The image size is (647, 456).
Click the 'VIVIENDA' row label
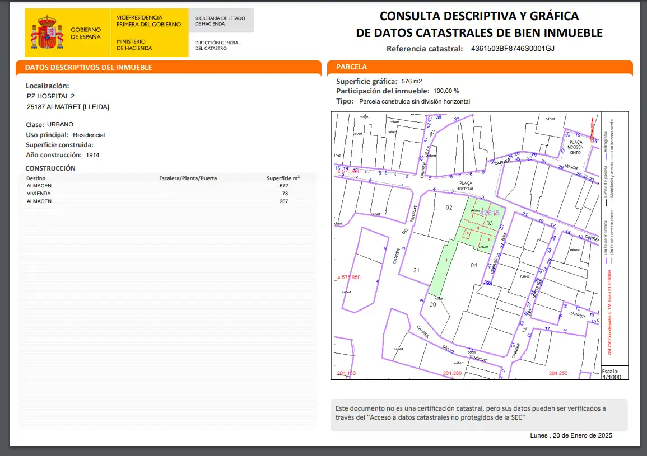pyautogui.click(x=39, y=194)
